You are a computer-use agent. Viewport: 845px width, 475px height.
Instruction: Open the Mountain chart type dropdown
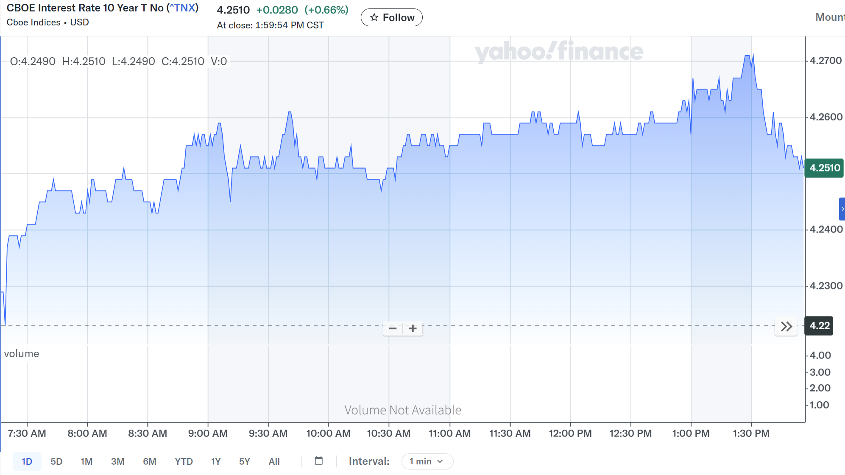point(830,17)
